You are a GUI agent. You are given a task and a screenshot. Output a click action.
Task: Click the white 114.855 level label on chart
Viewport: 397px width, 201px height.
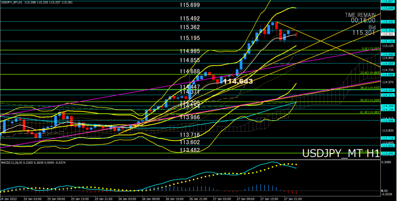[190, 60]
